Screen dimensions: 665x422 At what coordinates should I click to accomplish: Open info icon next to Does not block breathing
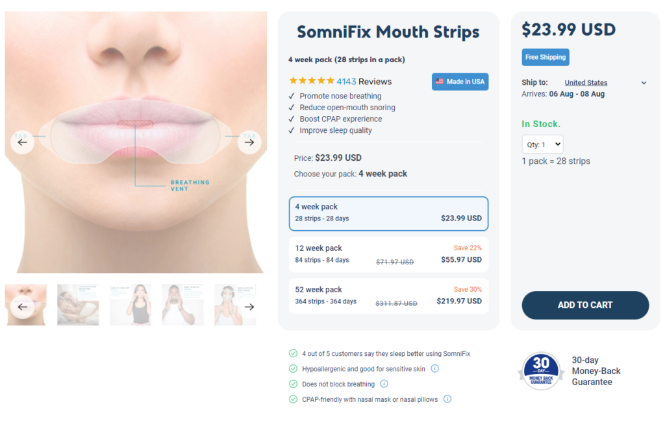pos(384,384)
